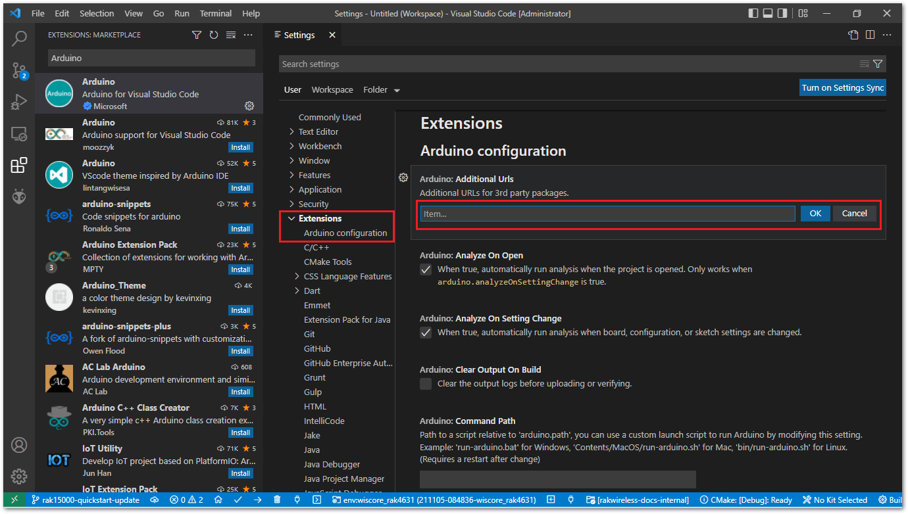
Task: Toggle the bottom panel layout icon
Action: coord(768,13)
